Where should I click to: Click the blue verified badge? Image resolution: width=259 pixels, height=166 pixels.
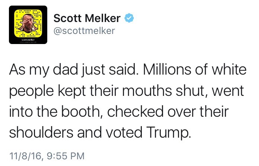point(129,18)
